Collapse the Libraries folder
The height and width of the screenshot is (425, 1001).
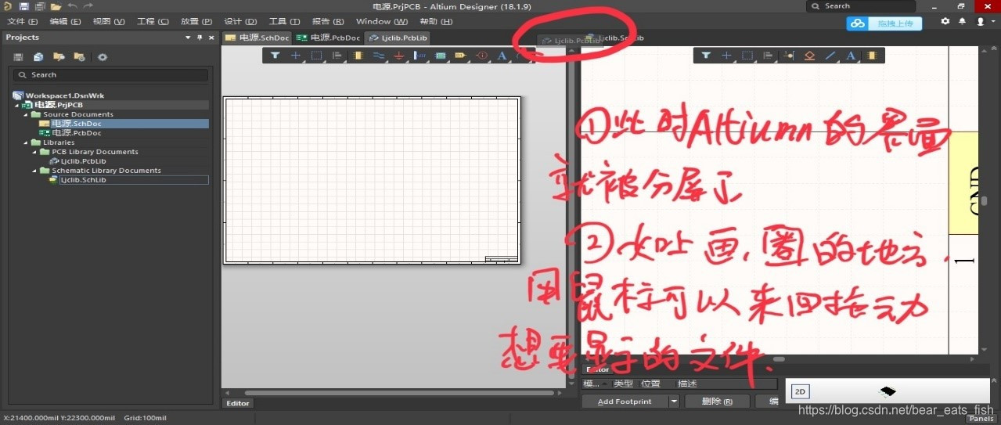pyautogui.click(x=25, y=142)
